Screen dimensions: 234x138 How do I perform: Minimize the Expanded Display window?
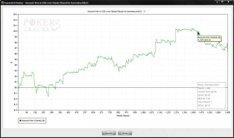pyautogui.click(x=218, y=2)
